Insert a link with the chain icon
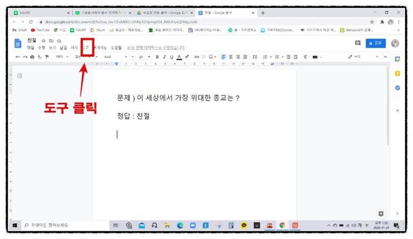 [196, 57]
